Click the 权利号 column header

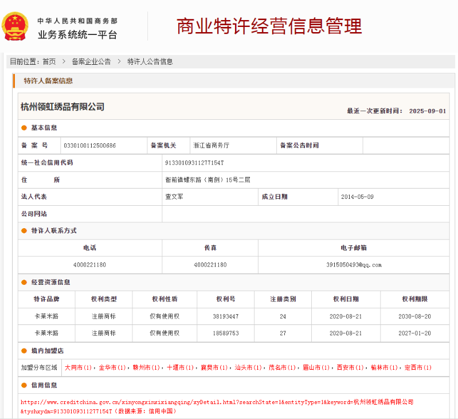tap(226, 299)
